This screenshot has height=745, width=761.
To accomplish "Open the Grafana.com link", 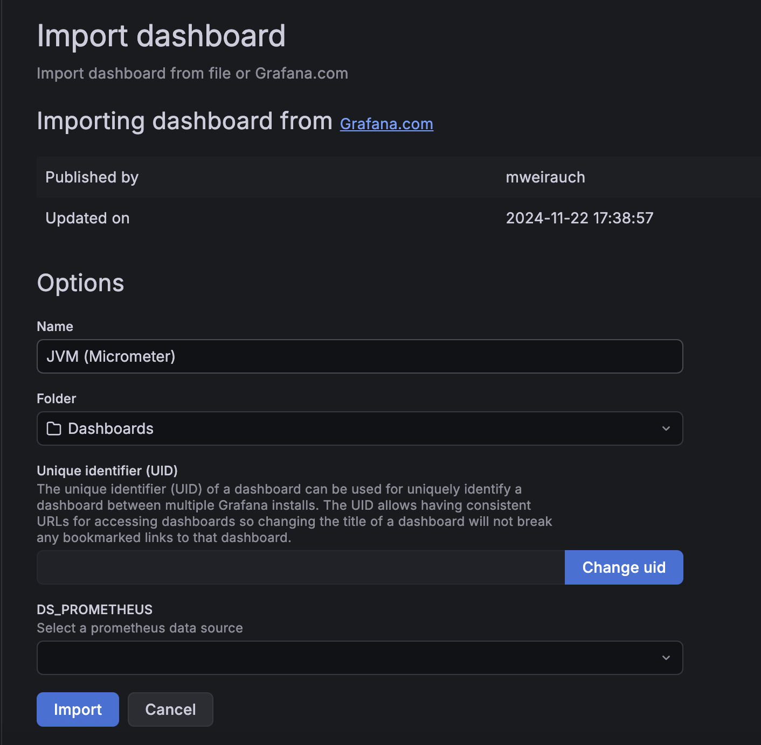I will pyautogui.click(x=386, y=124).
